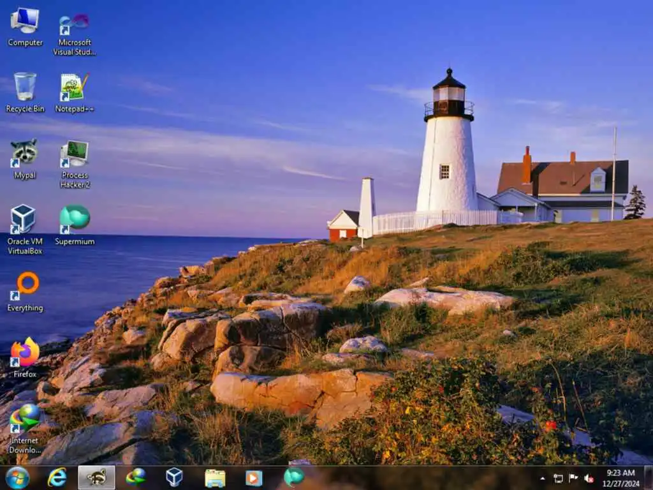Select the Computer desktop icon
Viewport: 653px width, 490px height.
[x=25, y=27]
